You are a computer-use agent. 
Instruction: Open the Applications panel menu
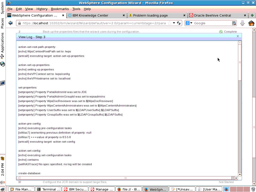pos(3,42)
